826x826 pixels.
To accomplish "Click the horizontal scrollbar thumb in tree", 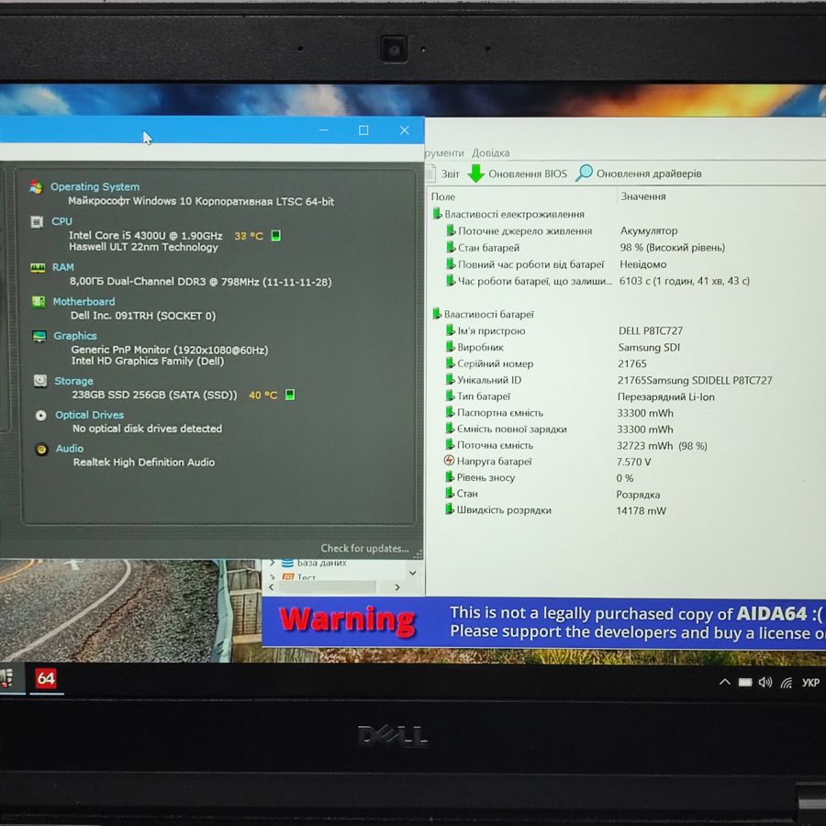I will point(327,586).
